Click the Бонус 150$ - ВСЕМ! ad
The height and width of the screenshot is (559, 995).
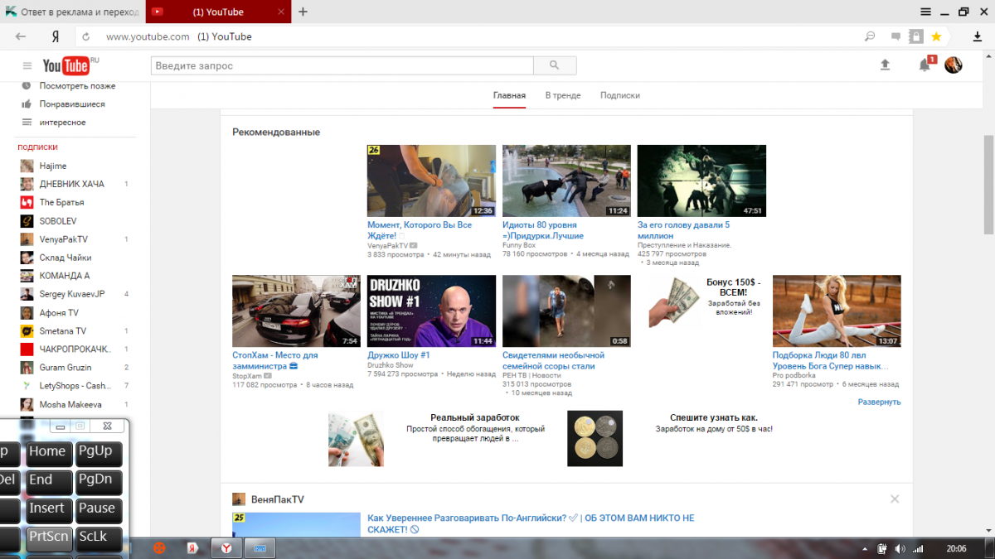[733, 287]
